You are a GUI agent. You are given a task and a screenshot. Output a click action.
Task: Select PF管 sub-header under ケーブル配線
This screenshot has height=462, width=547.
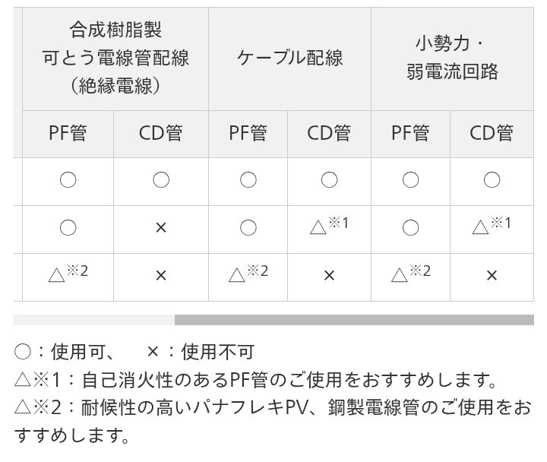248,134
